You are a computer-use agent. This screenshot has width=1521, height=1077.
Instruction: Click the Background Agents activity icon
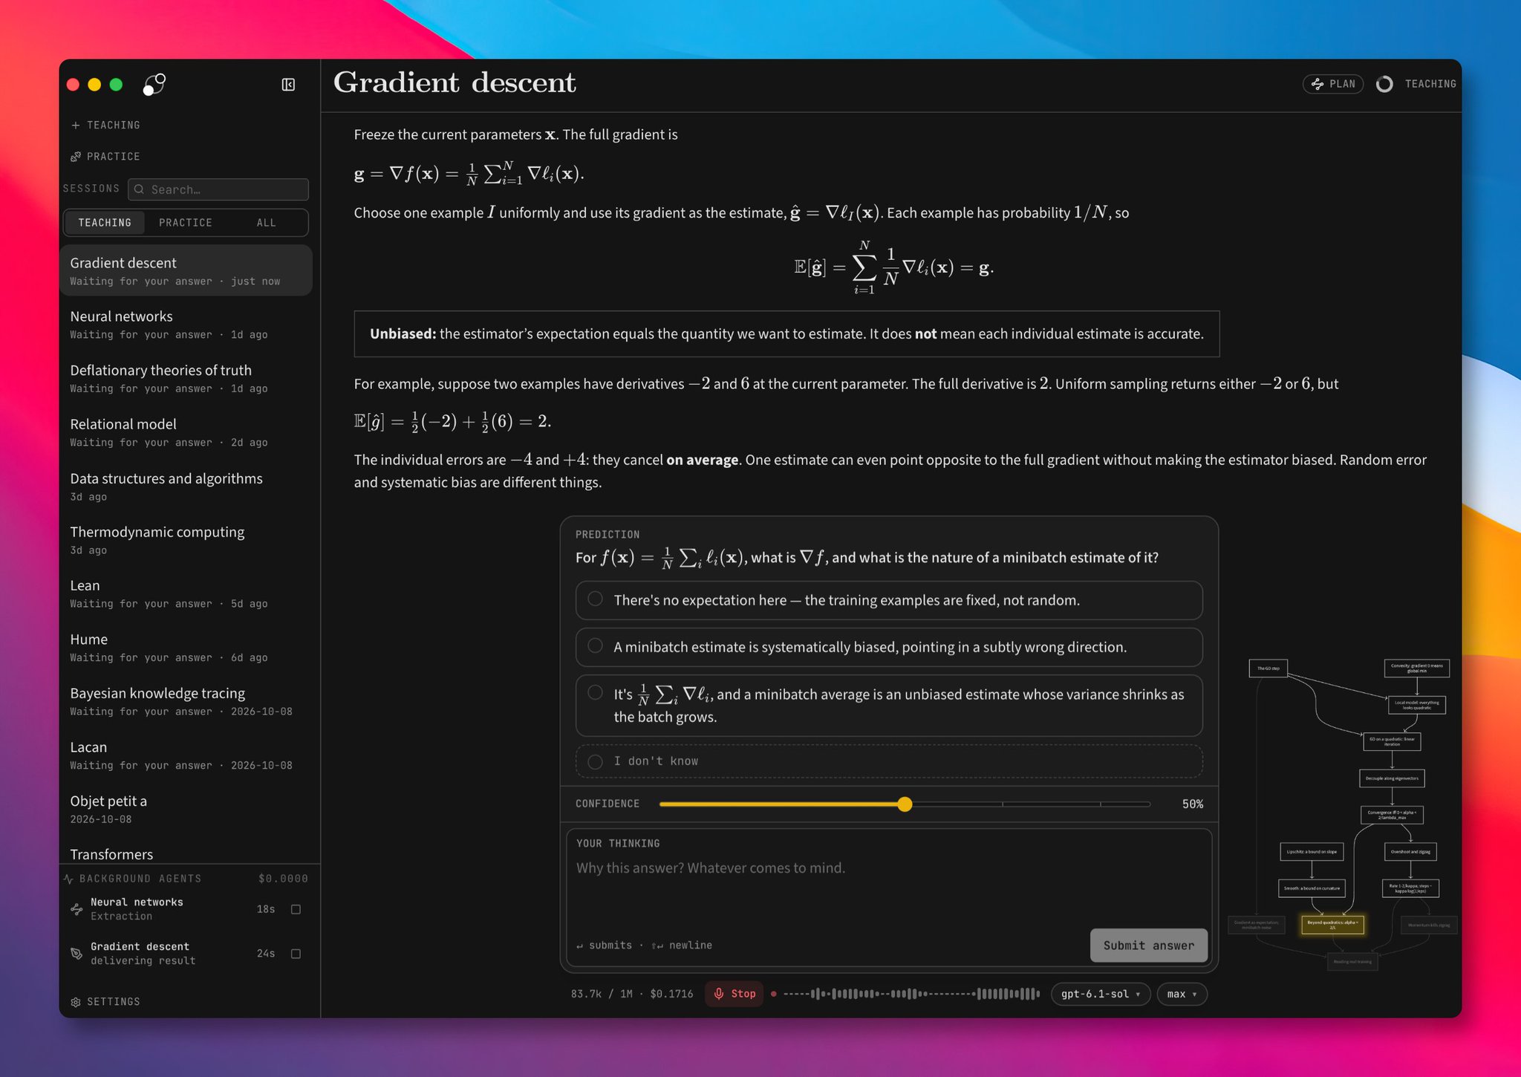coord(69,879)
